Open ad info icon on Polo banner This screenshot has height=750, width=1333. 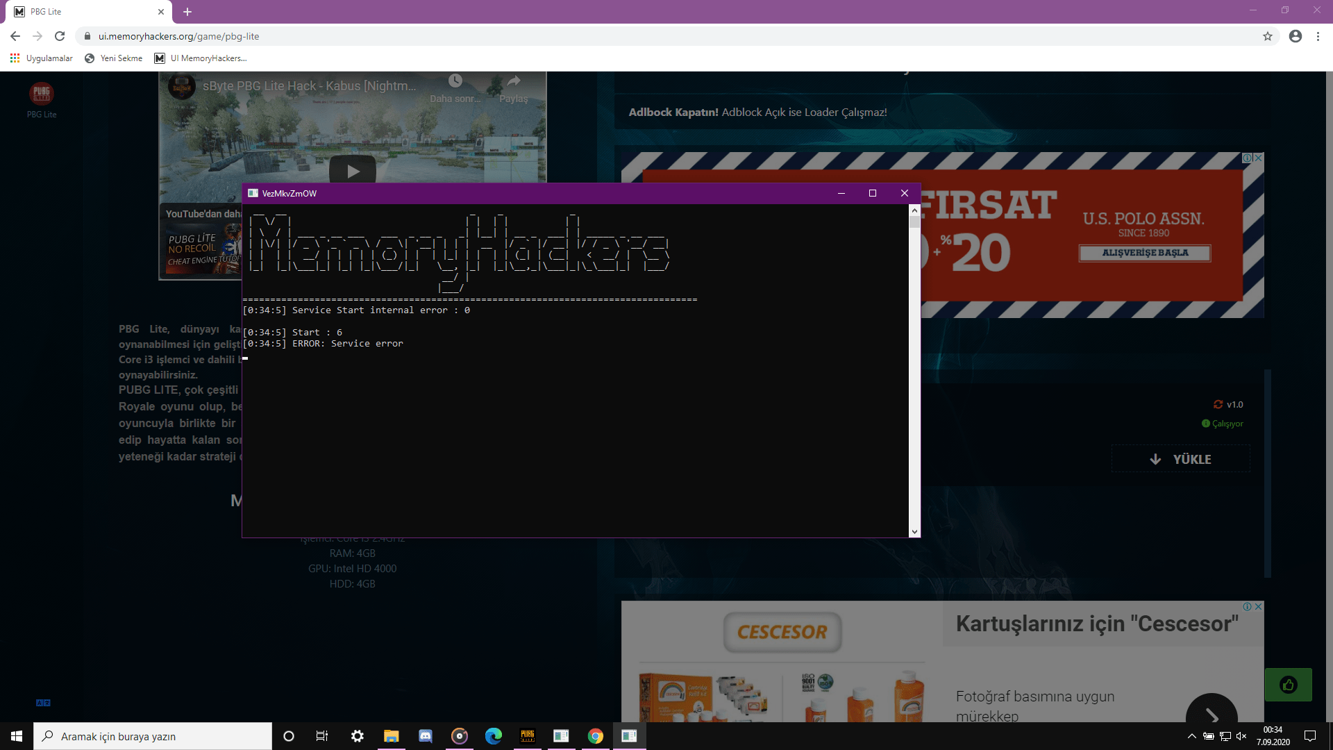tap(1247, 158)
